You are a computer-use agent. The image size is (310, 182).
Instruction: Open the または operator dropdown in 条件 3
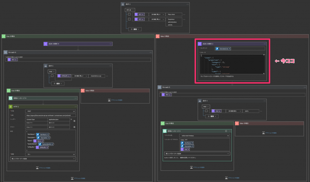(130, 10)
